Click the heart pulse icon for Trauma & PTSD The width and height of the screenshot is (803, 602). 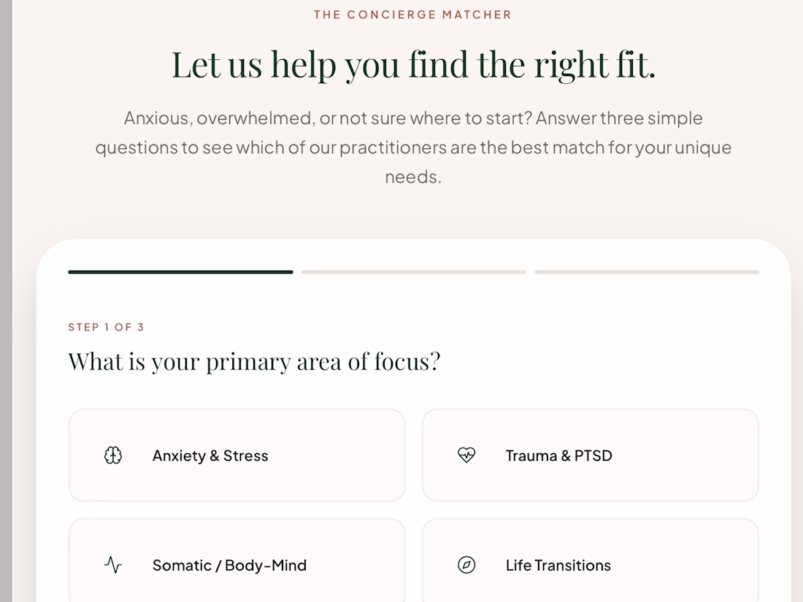(x=466, y=455)
